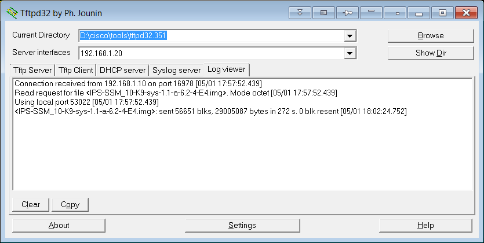Switch to the Tftp Client tab
This screenshot has width=484, height=243.
click(75, 70)
